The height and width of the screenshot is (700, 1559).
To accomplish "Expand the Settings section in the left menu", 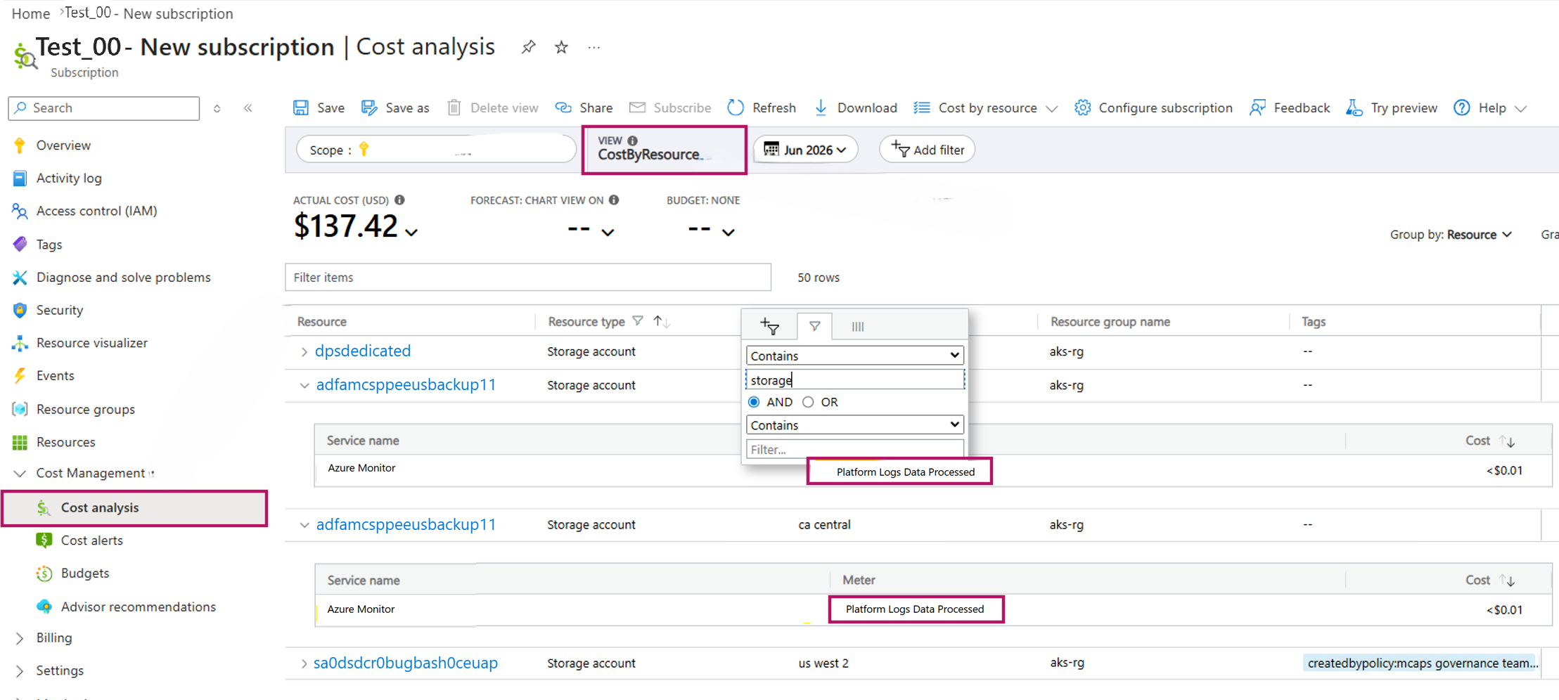I will pos(20,671).
